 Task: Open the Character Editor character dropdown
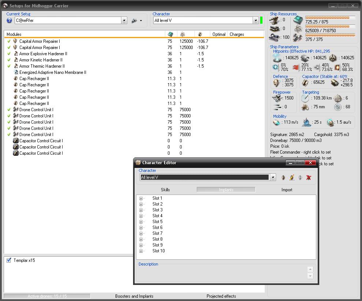(273, 177)
